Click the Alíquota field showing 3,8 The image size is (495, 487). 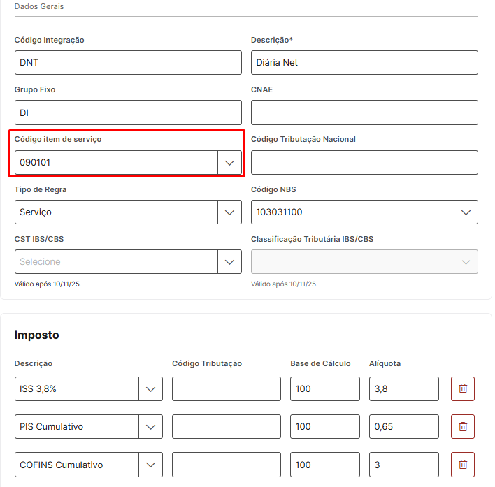click(x=403, y=389)
